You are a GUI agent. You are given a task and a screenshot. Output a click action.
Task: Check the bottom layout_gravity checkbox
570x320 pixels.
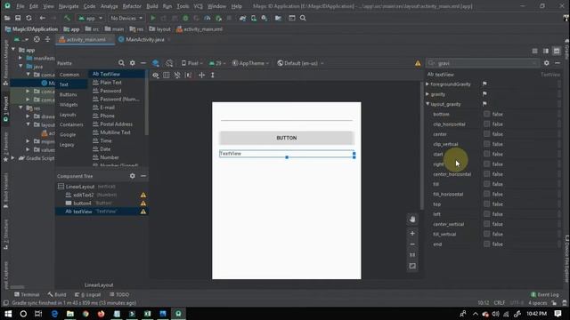(x=486, y=114)
